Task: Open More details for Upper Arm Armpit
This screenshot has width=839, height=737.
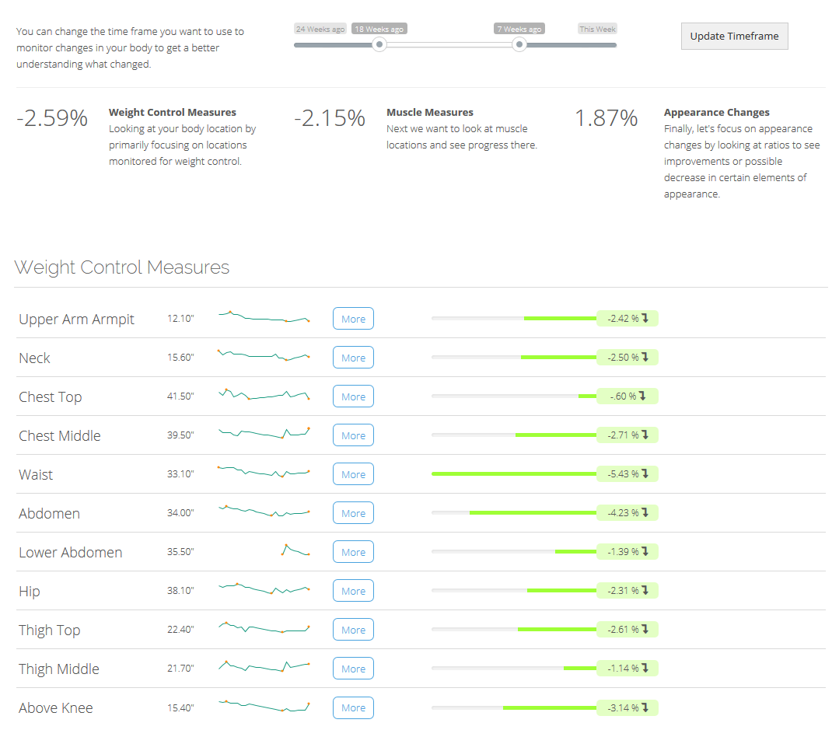Action: [x=353, y=319]
